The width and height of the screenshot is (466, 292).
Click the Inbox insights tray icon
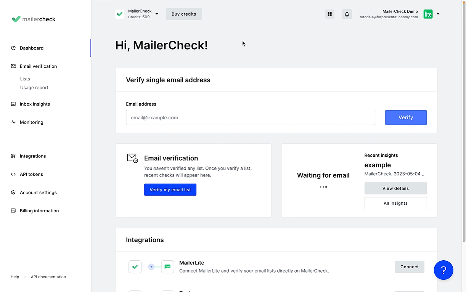tap(13, 104)
